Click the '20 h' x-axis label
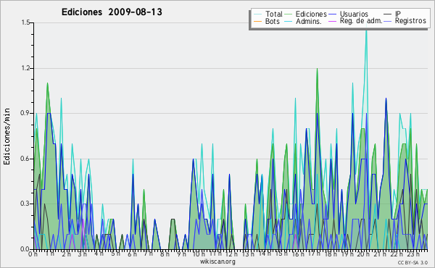The width and height of the screenshot is (435, 268). click(363, 254)
